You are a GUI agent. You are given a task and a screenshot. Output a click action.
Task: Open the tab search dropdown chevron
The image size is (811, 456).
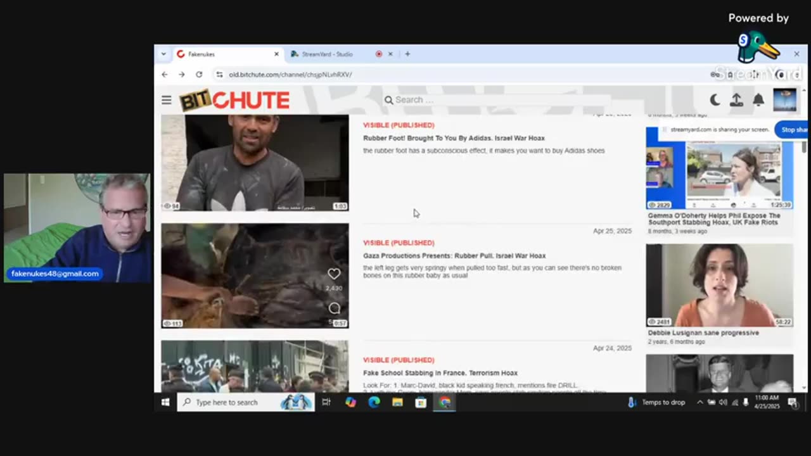(x=163, y=54)
